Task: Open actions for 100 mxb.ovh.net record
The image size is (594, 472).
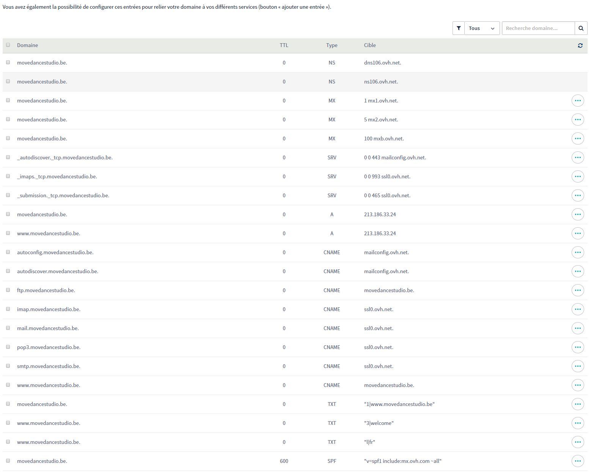Action: point(577,138)
